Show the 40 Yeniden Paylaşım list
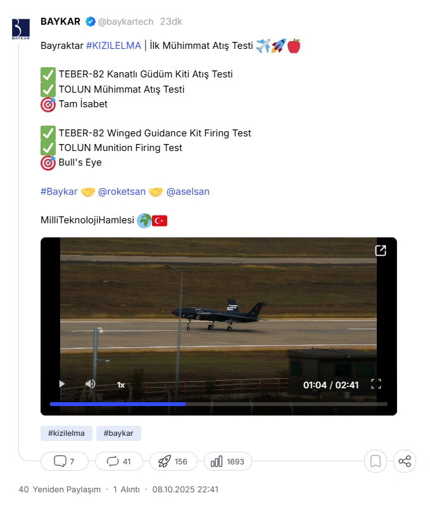 pyautogui.click(x=60, y=490)
